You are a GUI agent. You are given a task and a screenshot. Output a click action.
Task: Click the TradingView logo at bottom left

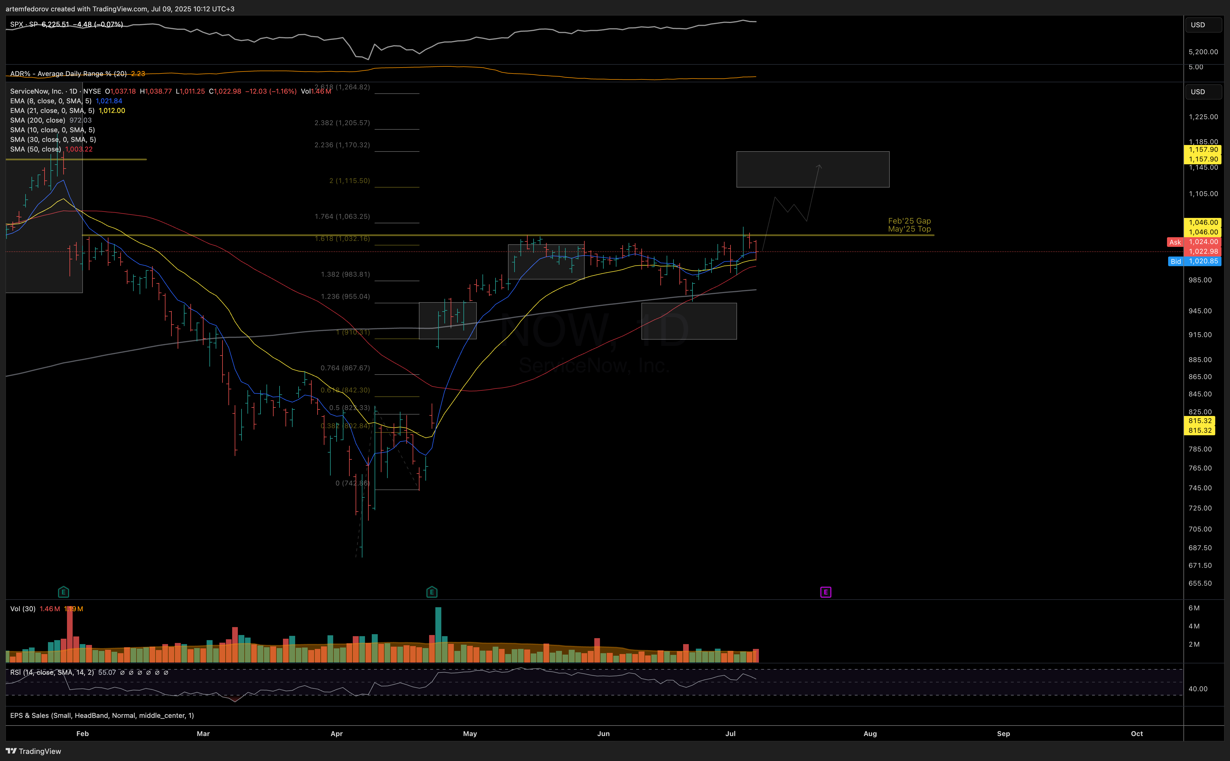coord(33,751)
